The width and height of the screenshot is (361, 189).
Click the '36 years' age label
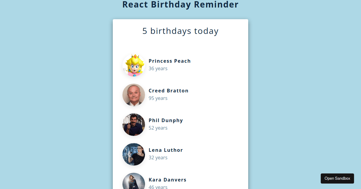(158, 68)
